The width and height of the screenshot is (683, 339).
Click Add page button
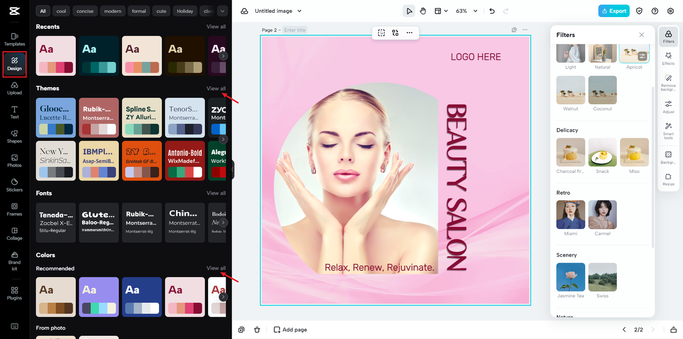(290, 330)
